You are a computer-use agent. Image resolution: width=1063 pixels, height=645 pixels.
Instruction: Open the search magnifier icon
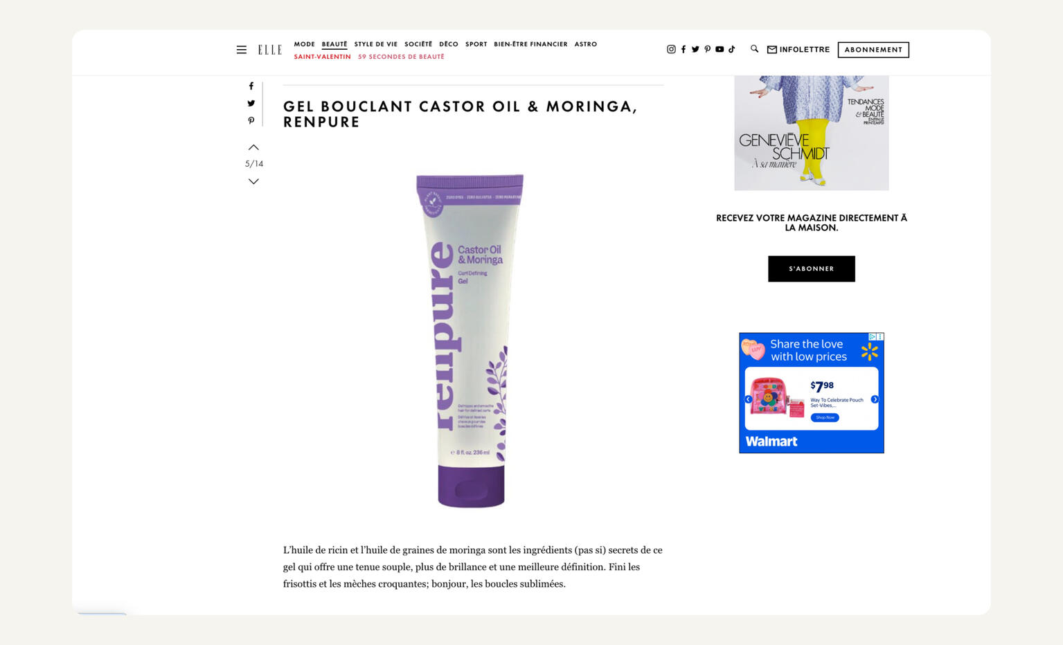coord(755,49)
